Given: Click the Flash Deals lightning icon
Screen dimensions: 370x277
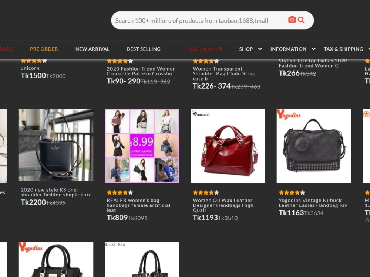Looking at the screenshot, I should pyautogui.click(x=221, y=49).
